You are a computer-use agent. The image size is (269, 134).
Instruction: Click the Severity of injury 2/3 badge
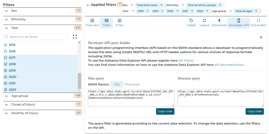coord(79,113)
